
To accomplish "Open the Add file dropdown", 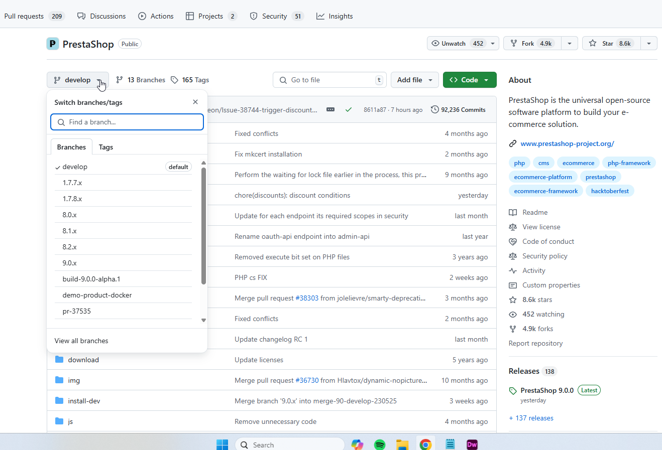I will [415, 80].
